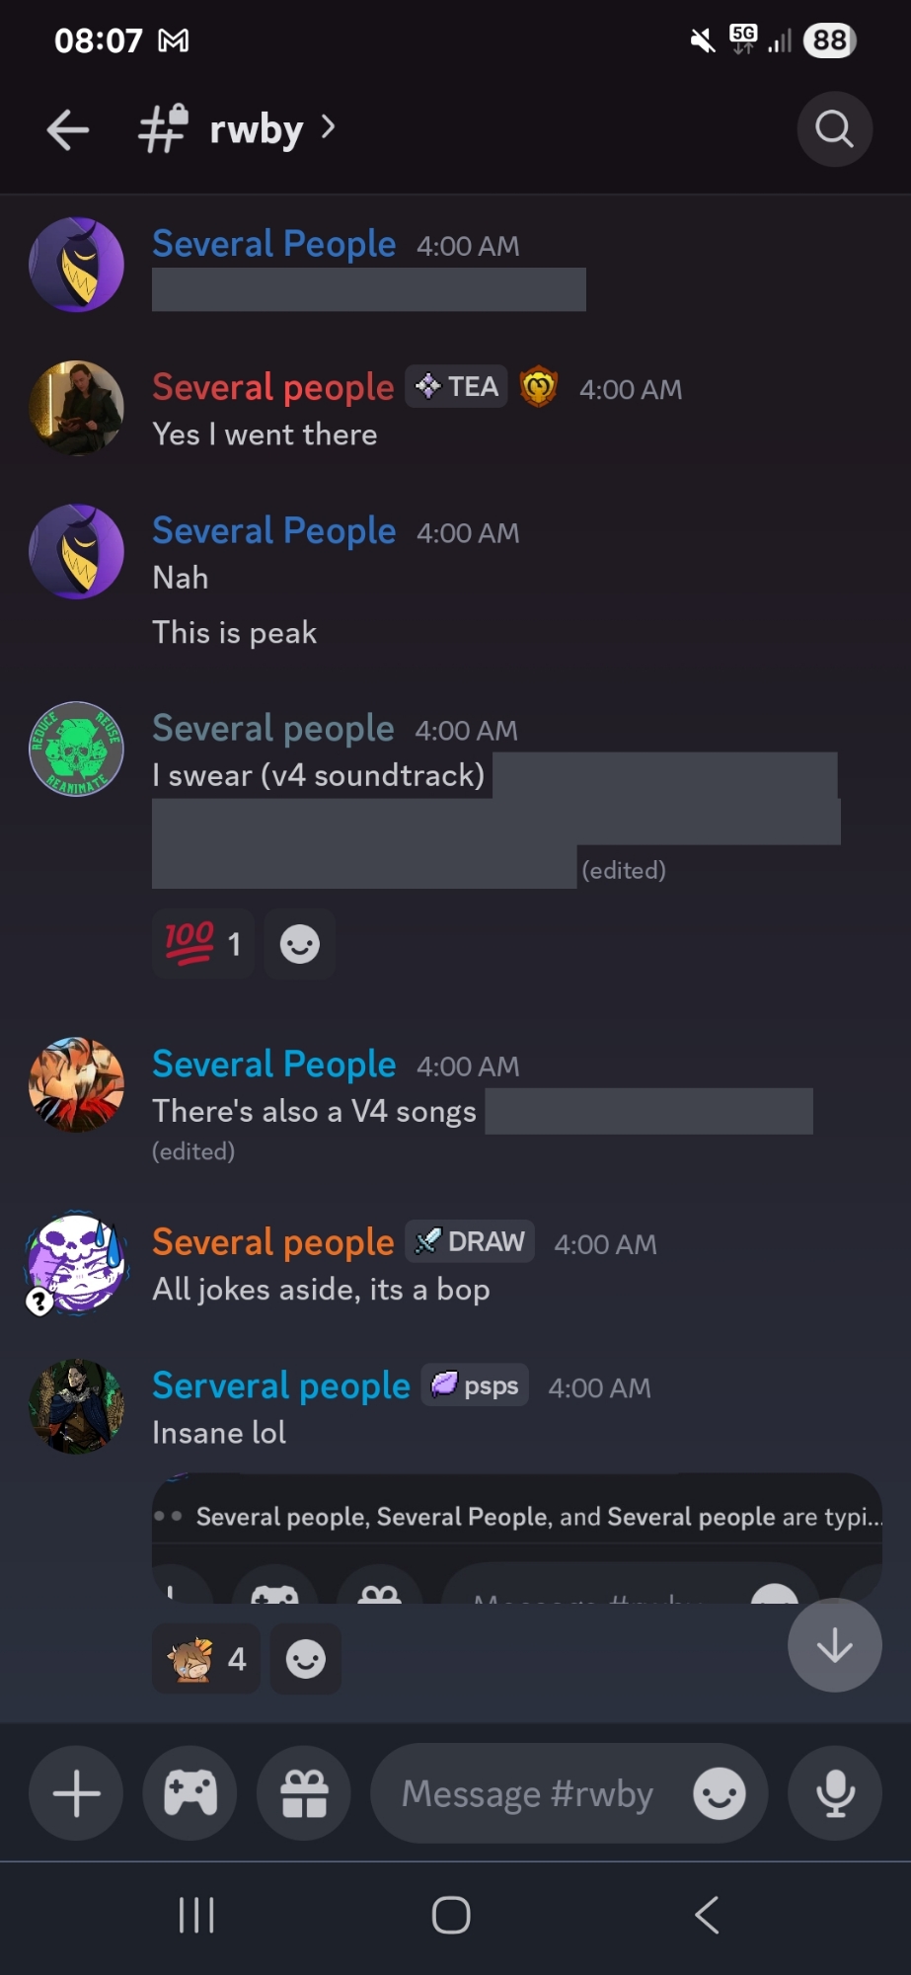This screenshot has width=911, height=1975.
Task: Type in the Message #rwby field
Action: [x=528, y=1793]
